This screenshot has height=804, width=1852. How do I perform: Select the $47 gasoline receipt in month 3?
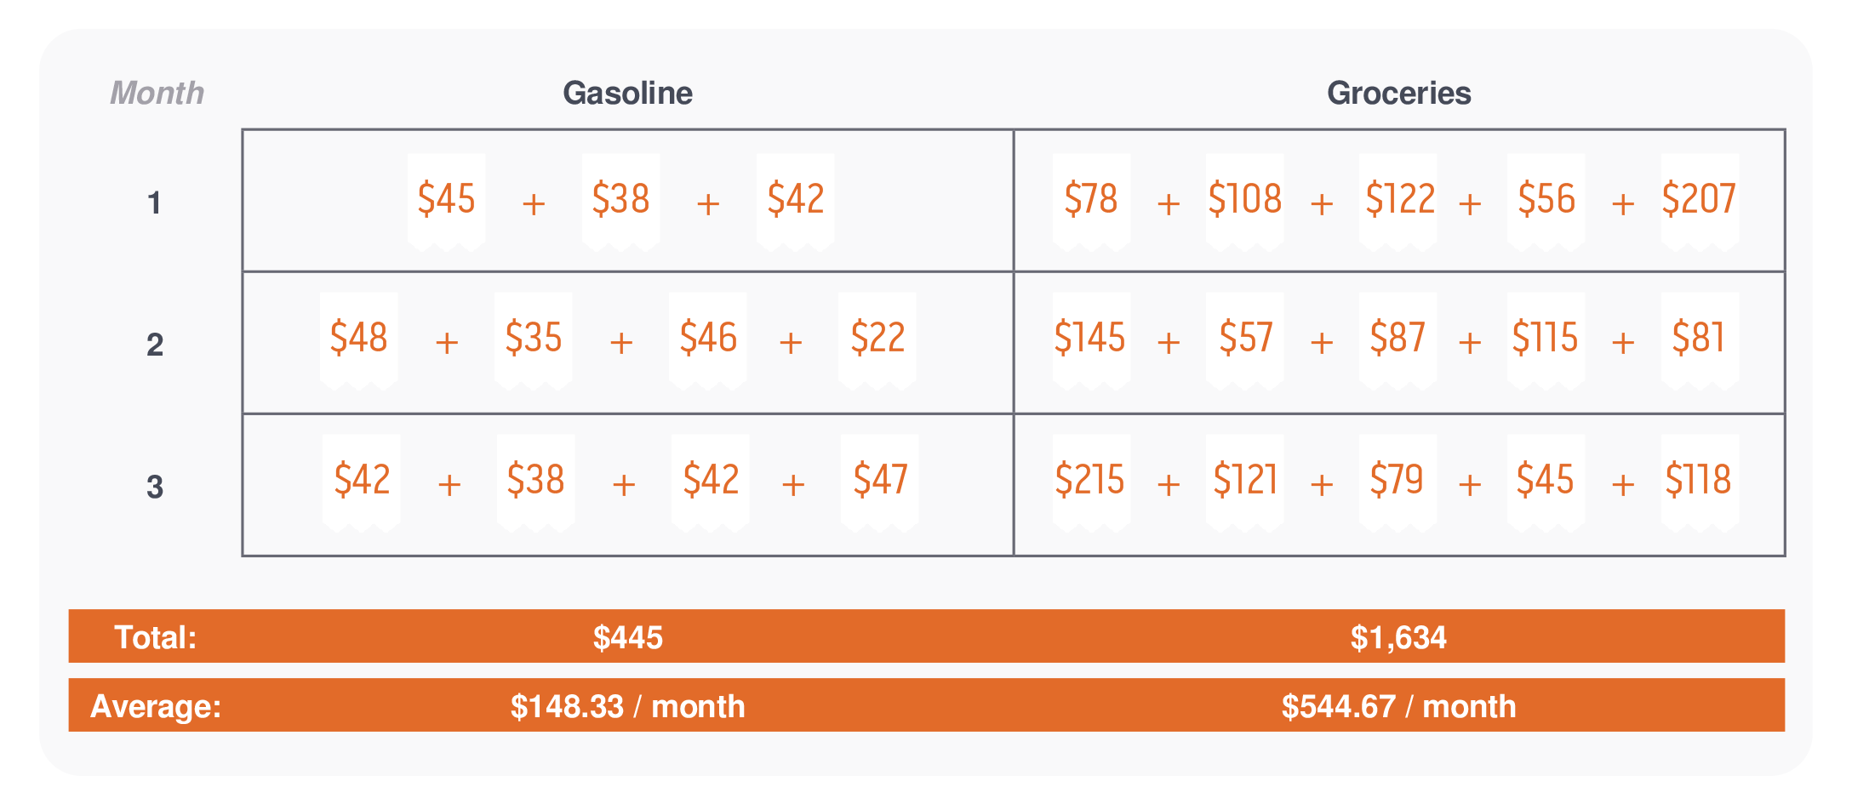879,483
